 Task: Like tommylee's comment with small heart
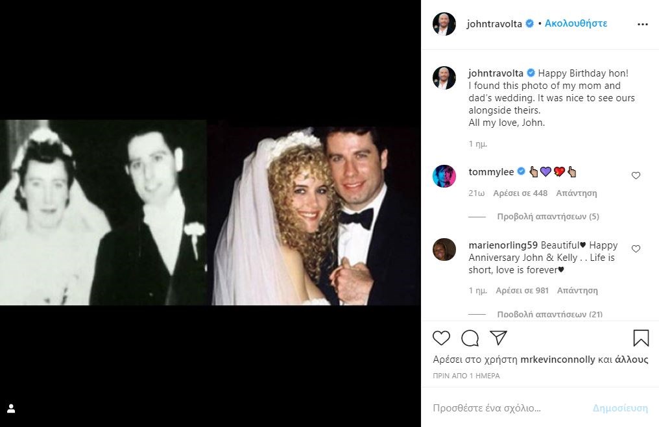tap(636, 175)
